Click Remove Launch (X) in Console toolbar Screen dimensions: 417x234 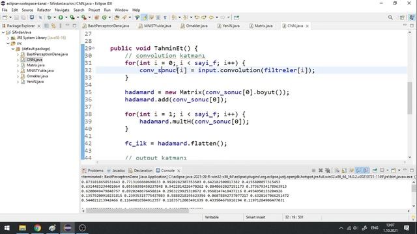click(321, 170)
